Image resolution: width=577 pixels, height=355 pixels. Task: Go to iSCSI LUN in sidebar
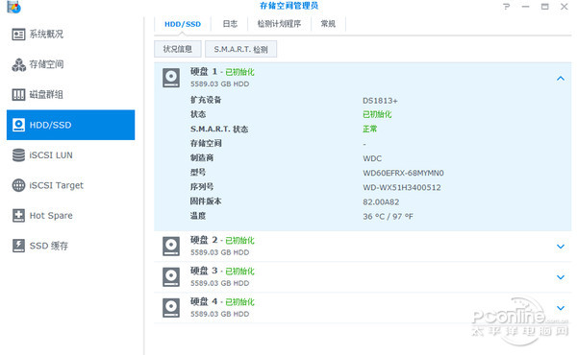(51, 155)
